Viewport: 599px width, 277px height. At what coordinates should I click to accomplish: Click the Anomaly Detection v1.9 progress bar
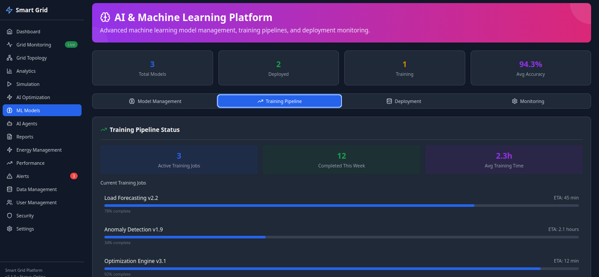click(342, 237)
